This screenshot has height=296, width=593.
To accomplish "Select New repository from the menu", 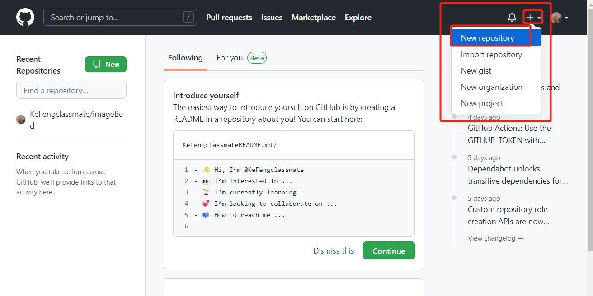I will point(496,38).
